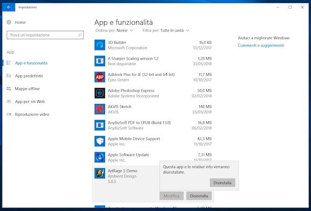311x211 pixels.
Task: Open the Filtra per: Tutte le unità dropdown
Action: (x=166, y=31)
